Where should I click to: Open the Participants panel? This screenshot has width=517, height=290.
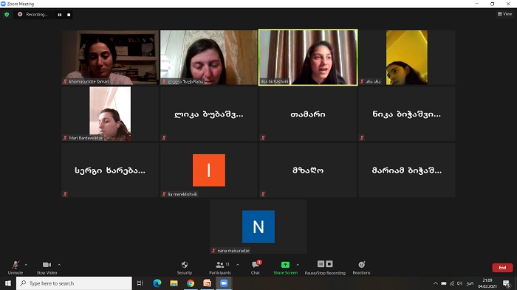220,268
